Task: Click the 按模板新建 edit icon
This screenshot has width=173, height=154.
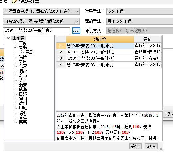Action: coord(14,2)
